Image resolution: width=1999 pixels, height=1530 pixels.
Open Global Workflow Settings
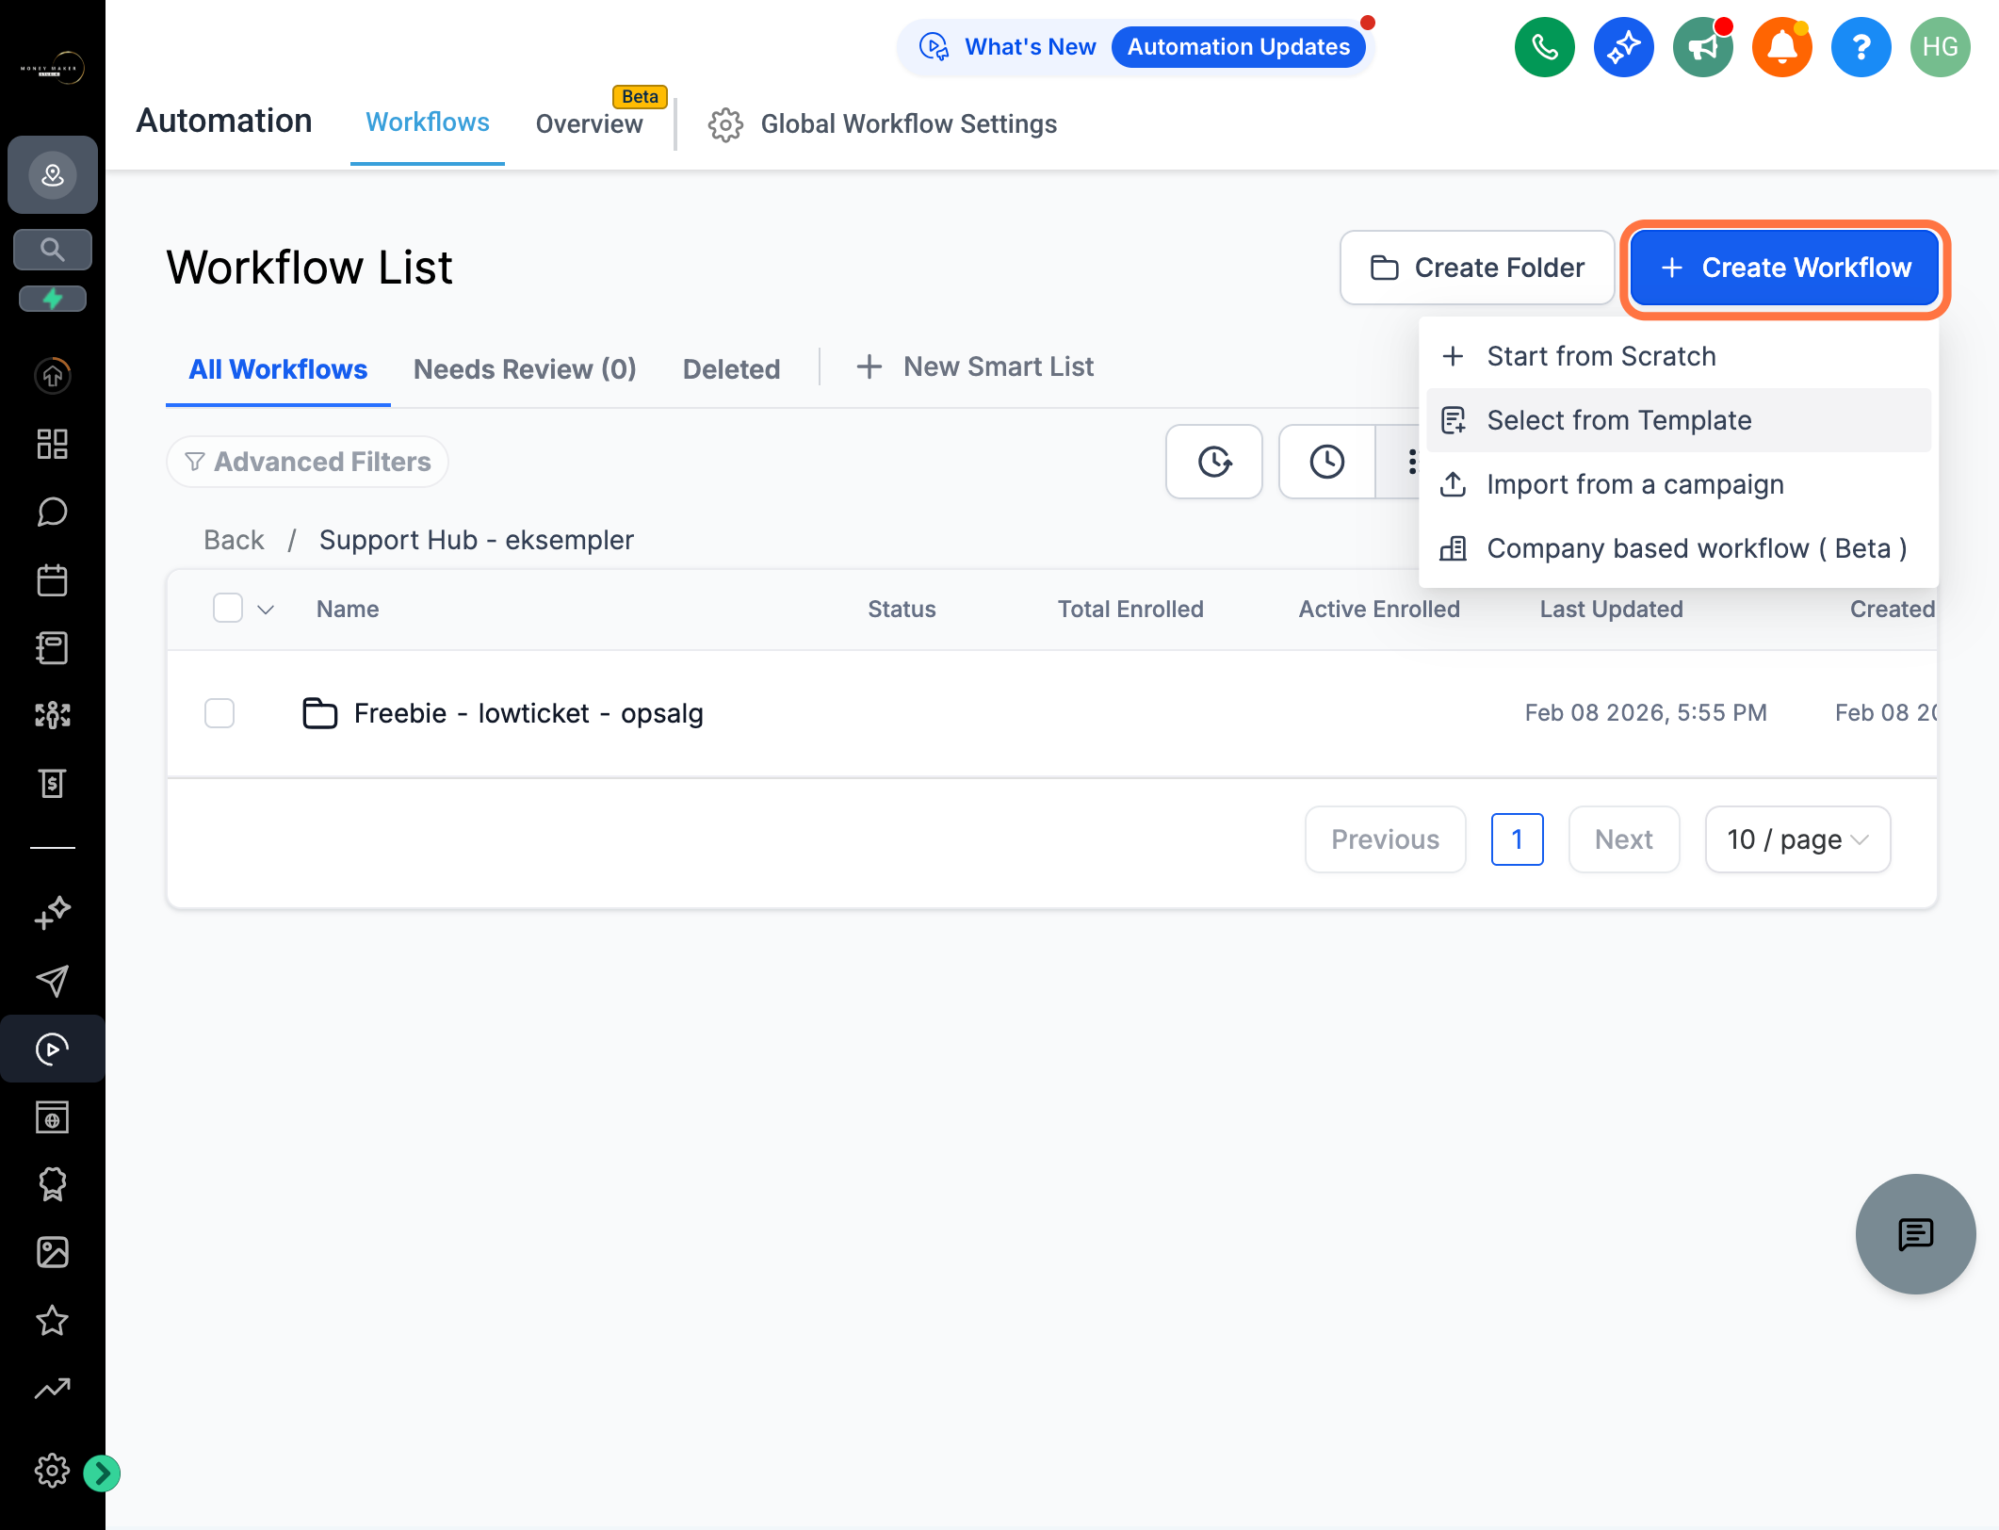pos(883,123)
